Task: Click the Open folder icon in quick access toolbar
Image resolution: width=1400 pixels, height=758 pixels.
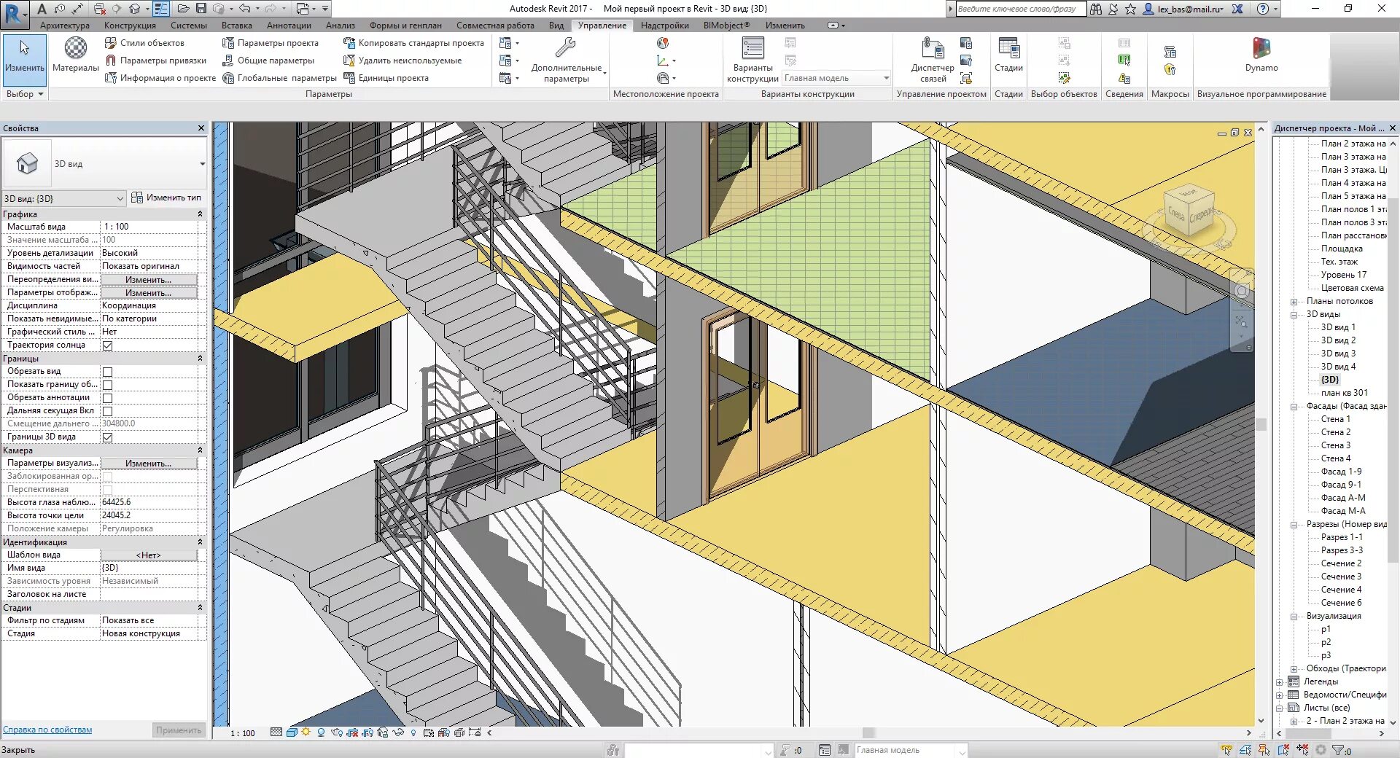Action: [x=183, y=9]
